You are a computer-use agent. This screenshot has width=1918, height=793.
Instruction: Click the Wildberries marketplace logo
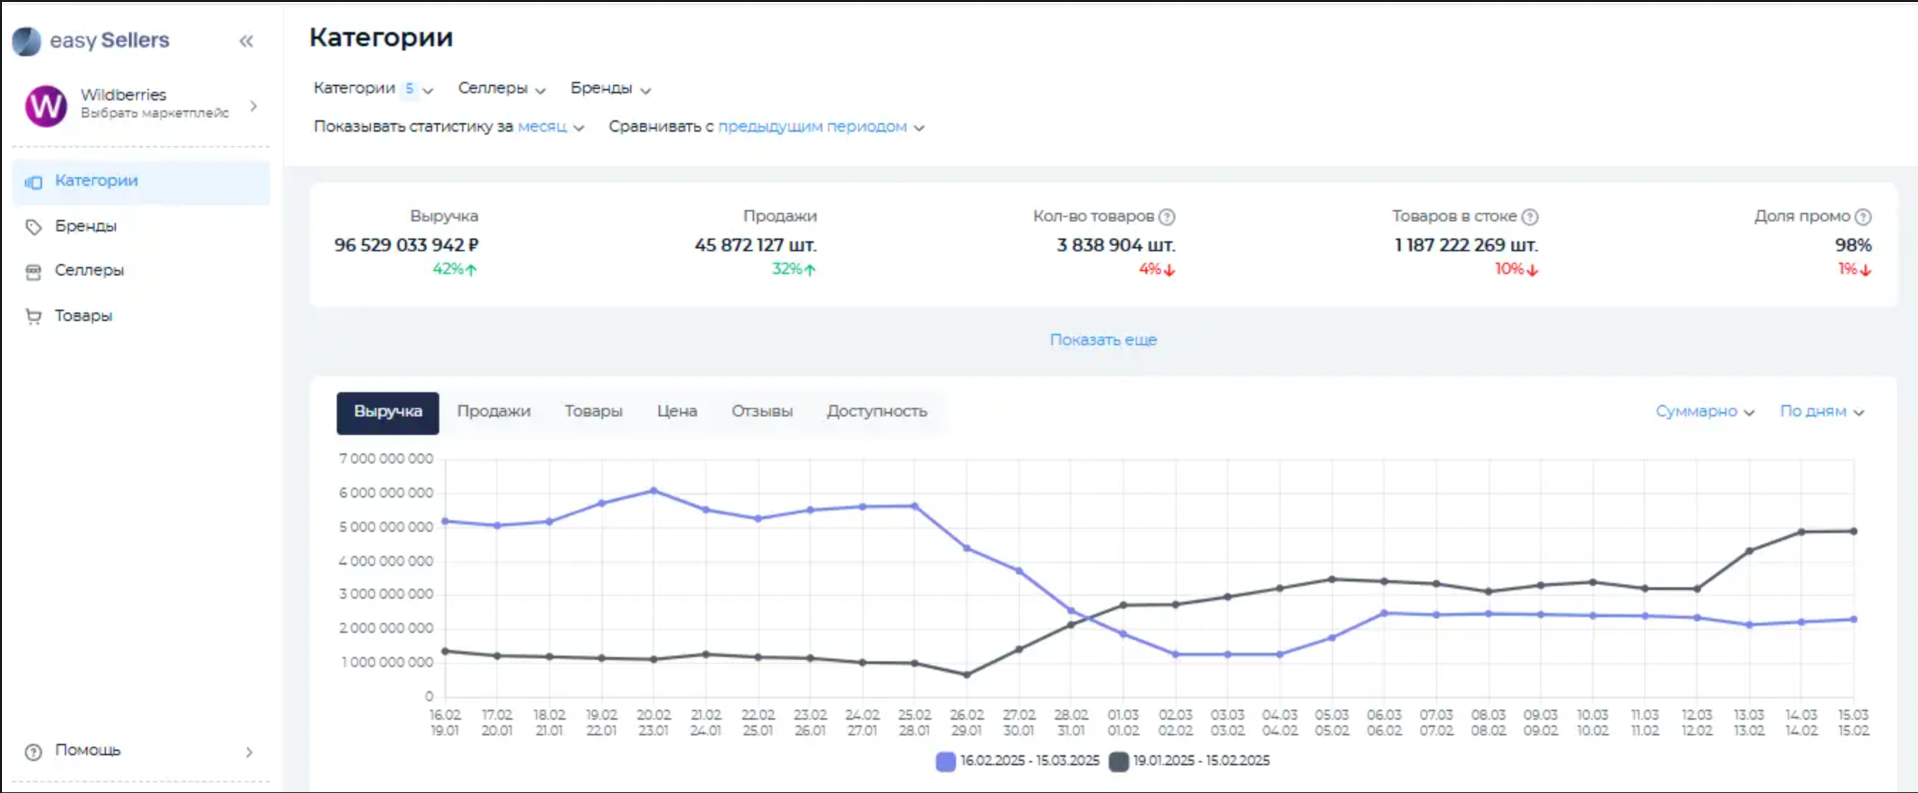[x=46, y=106]
